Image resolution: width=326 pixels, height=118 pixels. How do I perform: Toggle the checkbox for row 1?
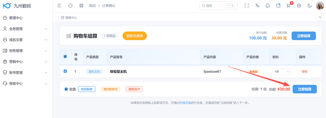(65, 71)
